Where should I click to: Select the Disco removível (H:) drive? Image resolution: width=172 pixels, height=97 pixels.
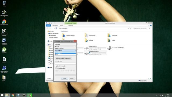pos(95,53)
